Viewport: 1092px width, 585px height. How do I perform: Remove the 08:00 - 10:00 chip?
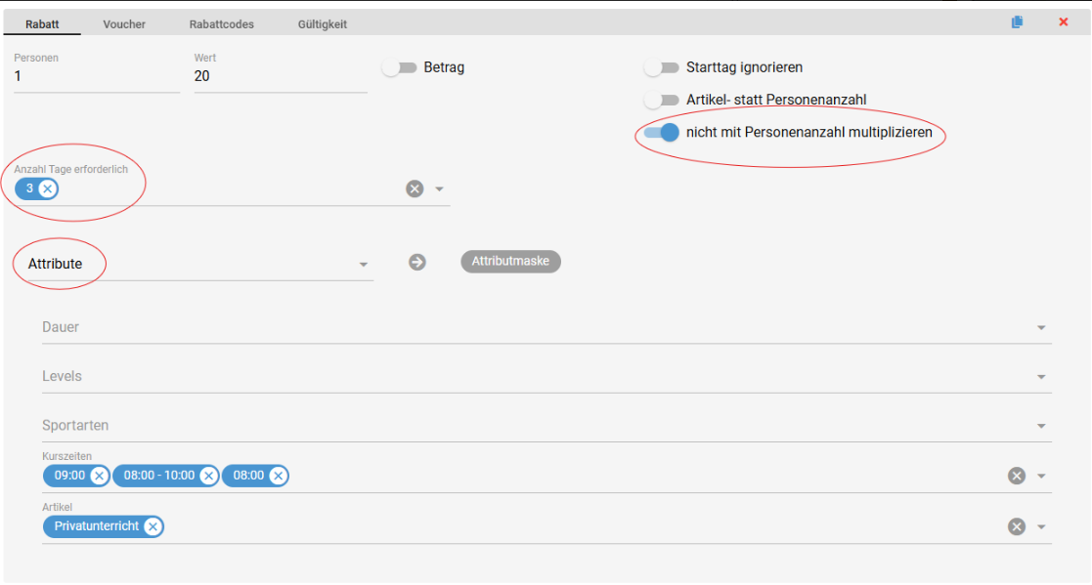(208, 476)
